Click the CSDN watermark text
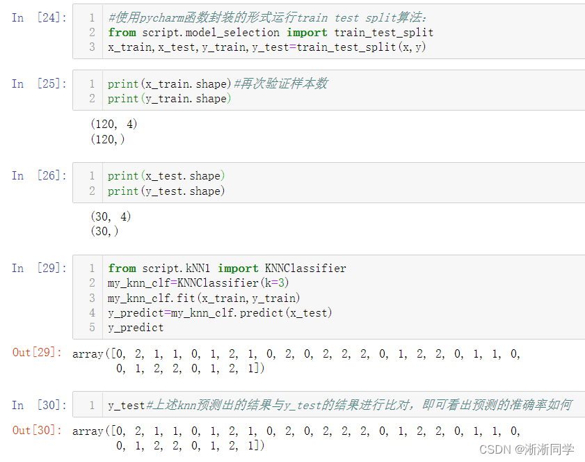Viewport: 585px width, 462px height. click(527, 449)
